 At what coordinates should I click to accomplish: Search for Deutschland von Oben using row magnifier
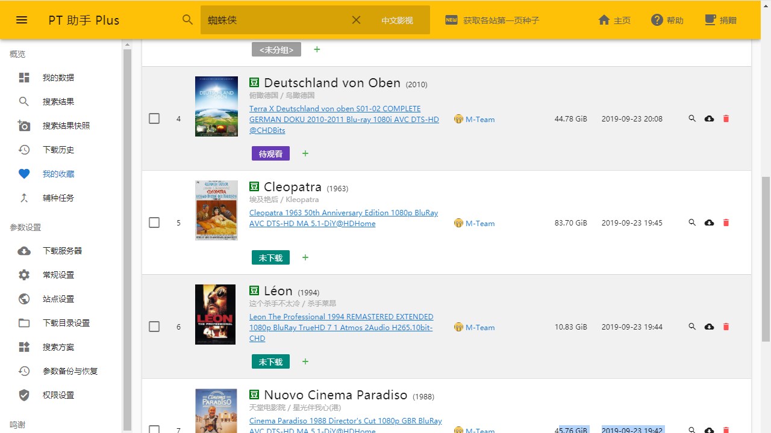[x=692, y=118]
